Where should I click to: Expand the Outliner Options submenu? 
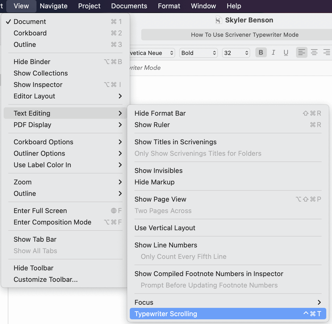[x=65, y=153]
